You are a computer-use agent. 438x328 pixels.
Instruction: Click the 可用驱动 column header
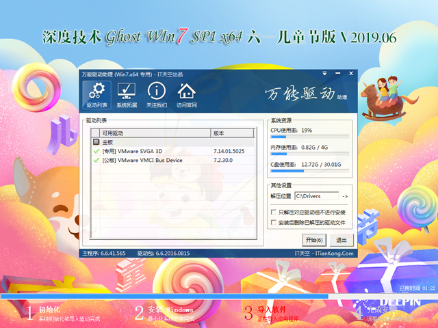(155, 133)
